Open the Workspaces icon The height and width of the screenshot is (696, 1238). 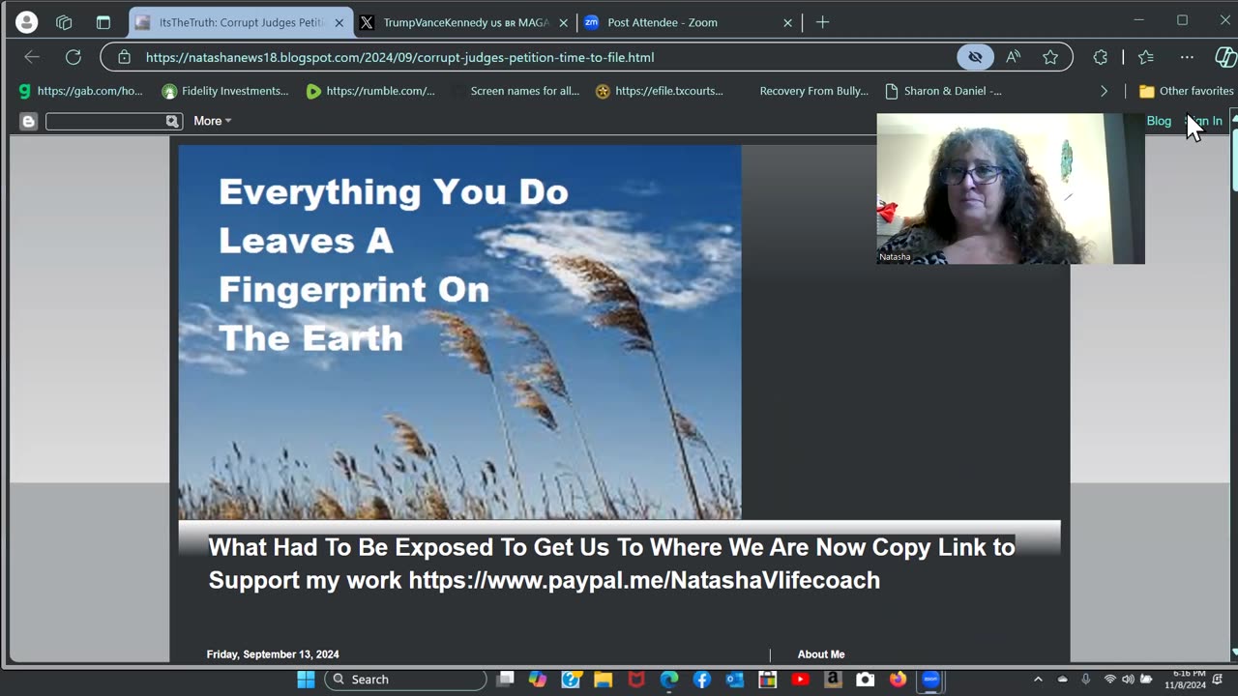[64, 22]
